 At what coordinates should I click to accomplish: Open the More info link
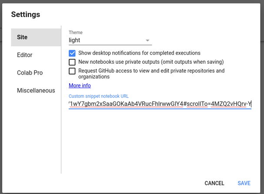[80, 85]
